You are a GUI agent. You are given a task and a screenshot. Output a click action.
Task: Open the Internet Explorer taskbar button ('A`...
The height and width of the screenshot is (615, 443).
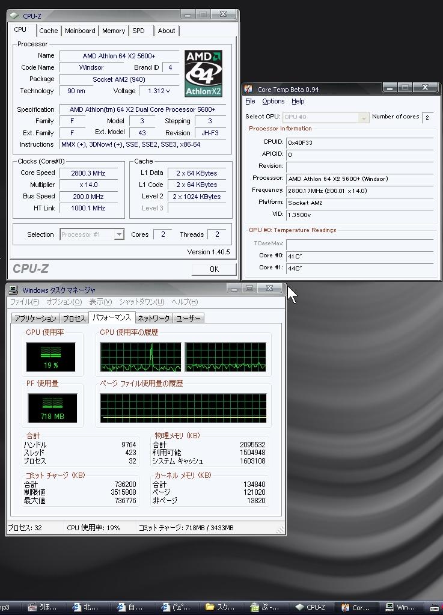176,607
